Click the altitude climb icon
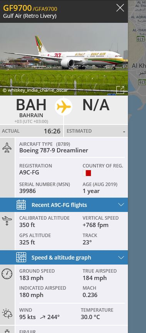 [7, 221]
